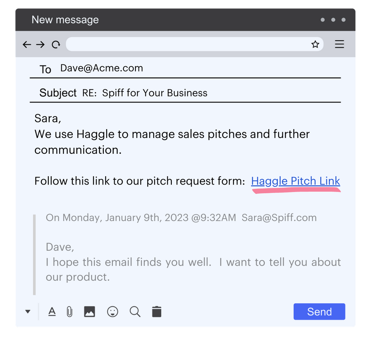Send the email message
Screen dimensions: 372x341
point(319,311)
